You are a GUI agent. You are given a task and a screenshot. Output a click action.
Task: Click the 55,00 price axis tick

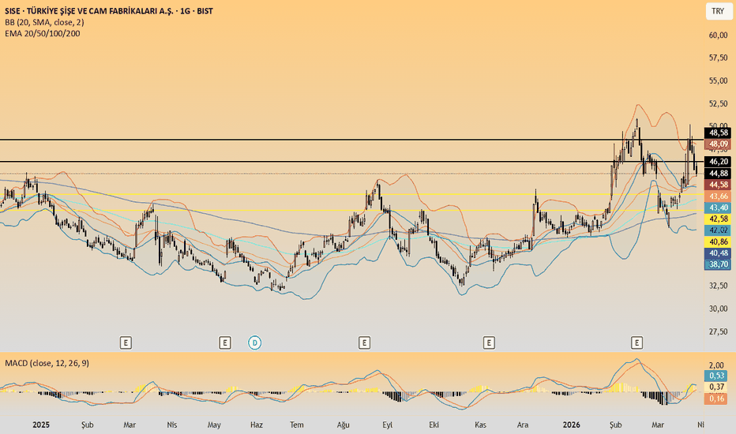[x=718, y=80]
